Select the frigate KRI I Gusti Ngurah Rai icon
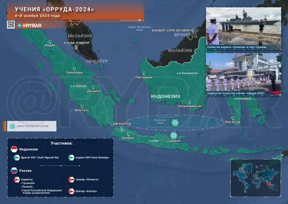This screenshot has width=288, height=204. click(x=17, y=158)
